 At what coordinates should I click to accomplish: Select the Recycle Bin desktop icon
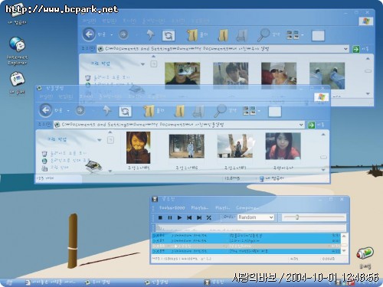pos(365,257)
